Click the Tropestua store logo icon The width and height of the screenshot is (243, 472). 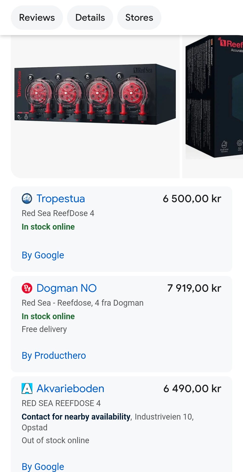[x=27, y=199]
